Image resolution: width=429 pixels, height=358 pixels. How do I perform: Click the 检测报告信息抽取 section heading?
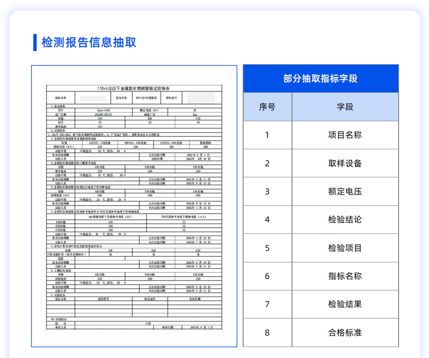tap(89, 42)
